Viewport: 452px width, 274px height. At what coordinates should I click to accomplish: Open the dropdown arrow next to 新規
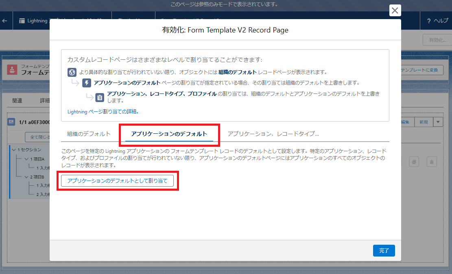tap(438, 122)
